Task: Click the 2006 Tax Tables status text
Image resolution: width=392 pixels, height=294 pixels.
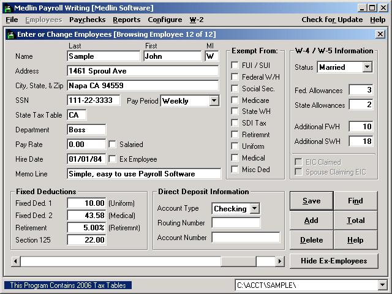Action: (68, 285)
